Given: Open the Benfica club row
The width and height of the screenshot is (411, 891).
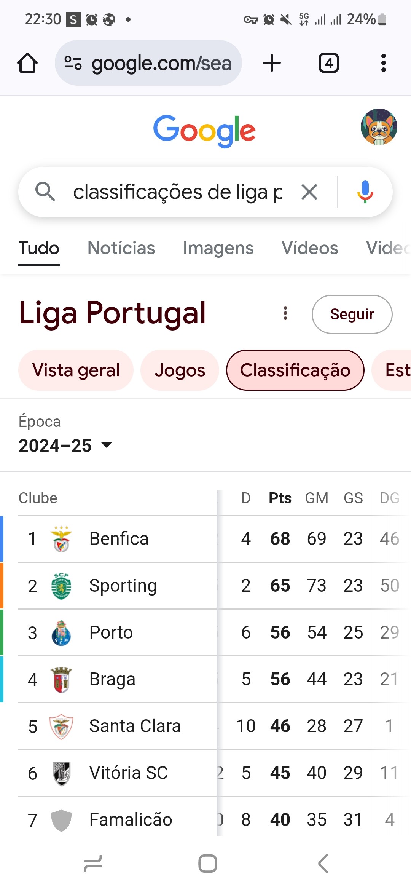Looking at the screenshot, I should tap(119, 539).
